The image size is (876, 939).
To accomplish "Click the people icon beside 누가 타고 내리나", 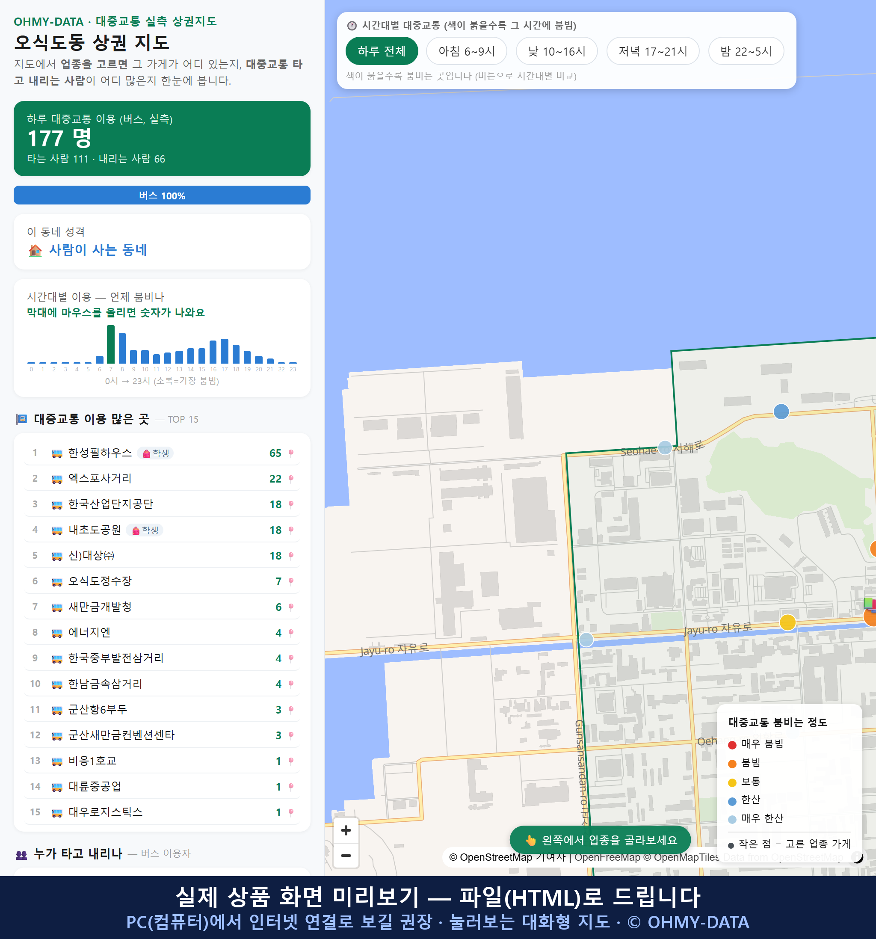I will tap(21, 854).
